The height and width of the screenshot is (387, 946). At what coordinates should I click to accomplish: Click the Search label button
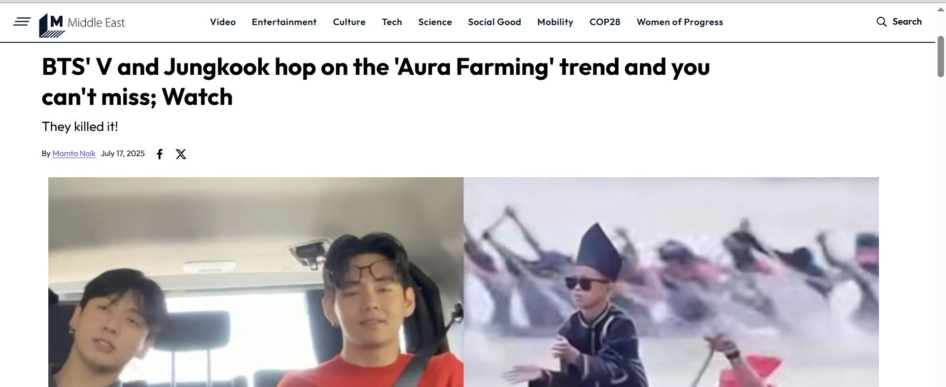pos(907,22)
